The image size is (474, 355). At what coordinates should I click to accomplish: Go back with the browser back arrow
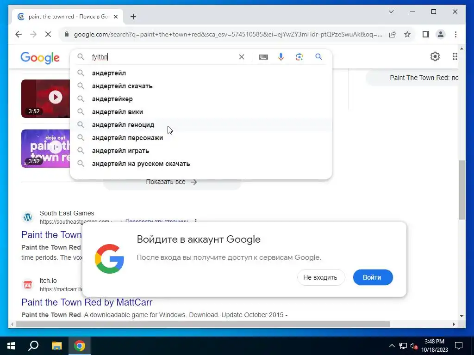19,34
